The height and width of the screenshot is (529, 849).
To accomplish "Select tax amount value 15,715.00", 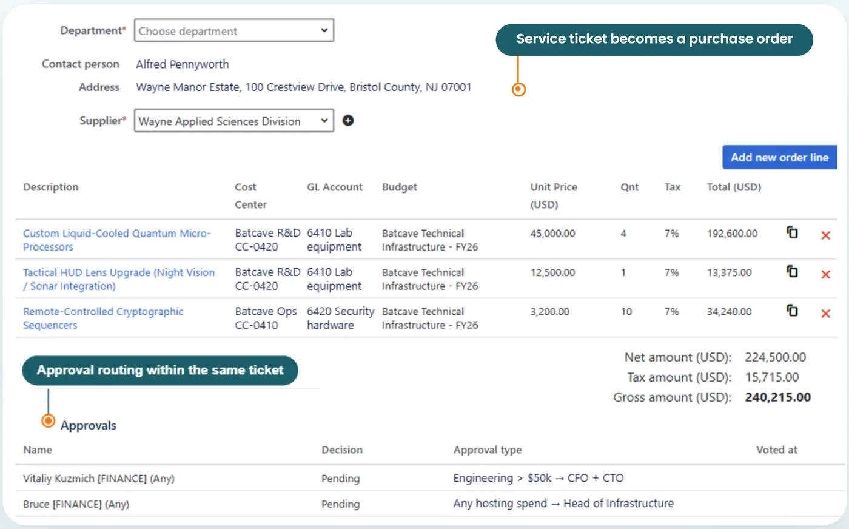I will [772, 377].
